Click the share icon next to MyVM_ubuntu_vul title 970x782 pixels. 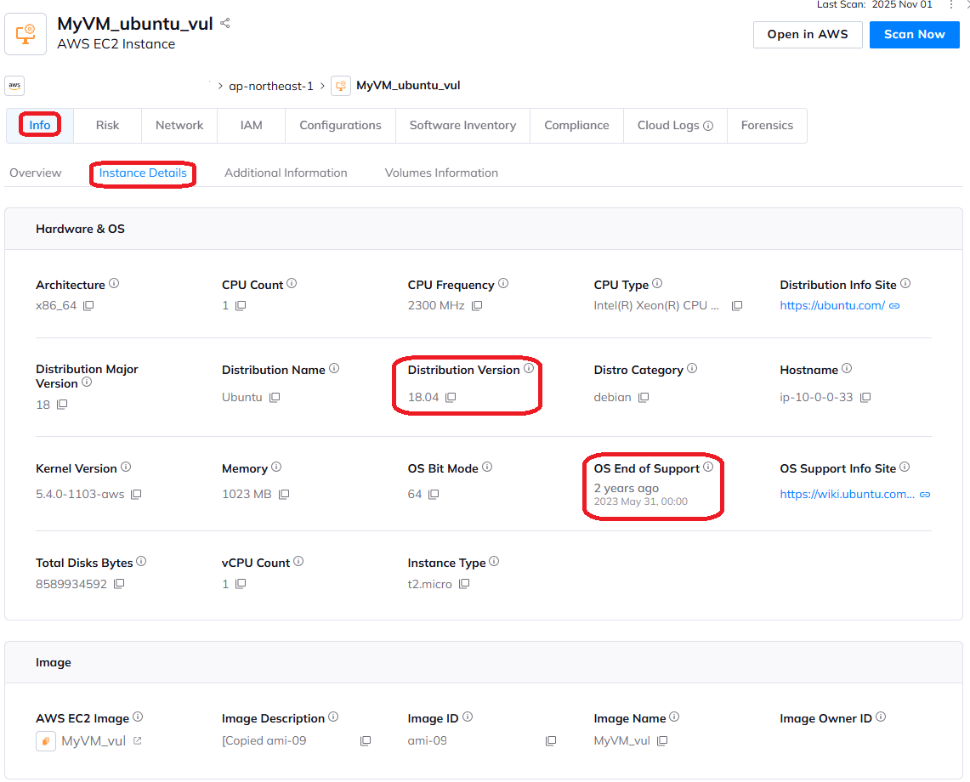(x=225, y=23)
